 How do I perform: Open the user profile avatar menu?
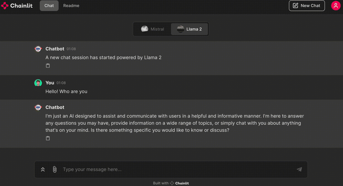336,6
